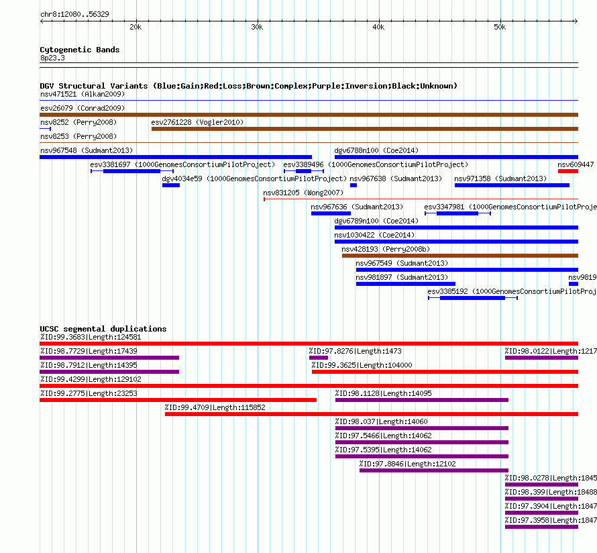Click the nsv8252 (Perry2008) variant label
This screenshot has height=553, width=597.
[78, 122]
